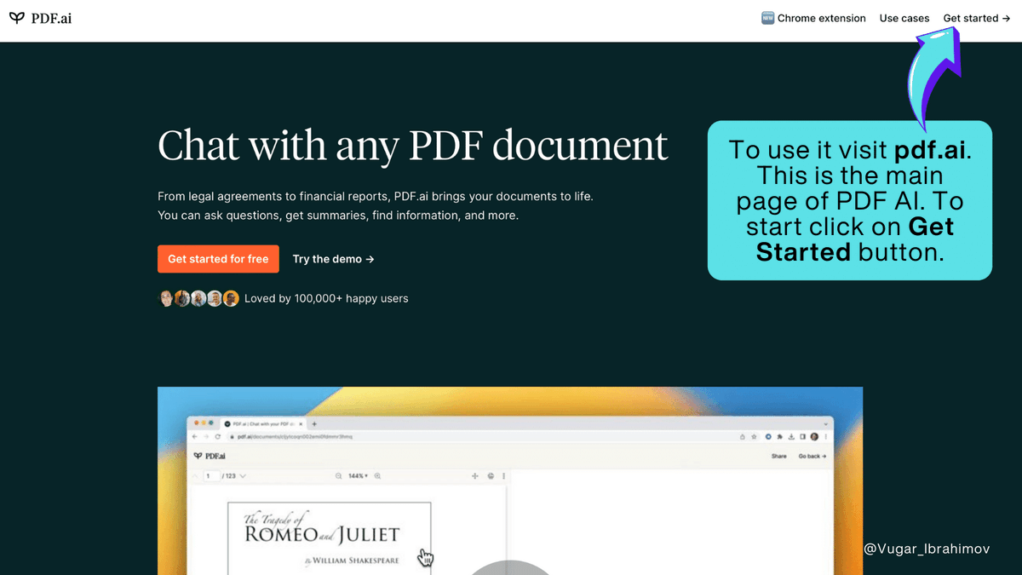The image size is (1022, 575).
Task: Click the side panel icon in demo browser
Action: (802, 437)
